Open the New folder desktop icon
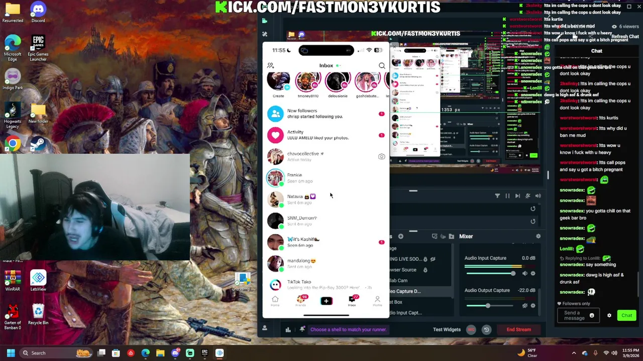Viewport: 643px width, 361px height. pyautogui.click(x=38, y=113)
